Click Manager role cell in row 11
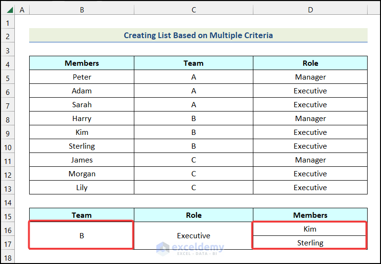The height and width of the screenshot is (264, 381). [310, 160]
